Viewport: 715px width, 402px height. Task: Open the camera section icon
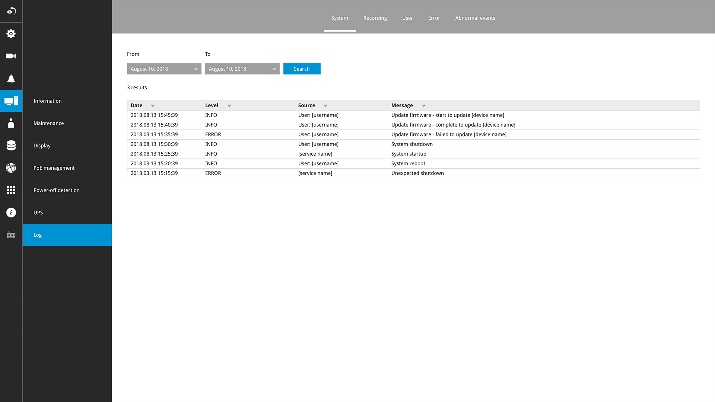(11, 56)
